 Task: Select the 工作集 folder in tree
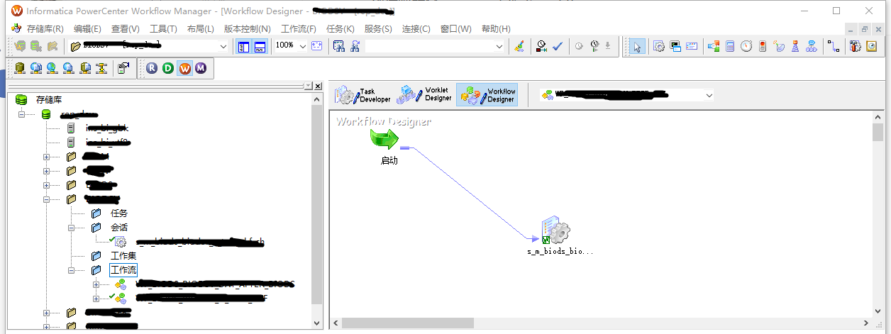coord(123,256)
